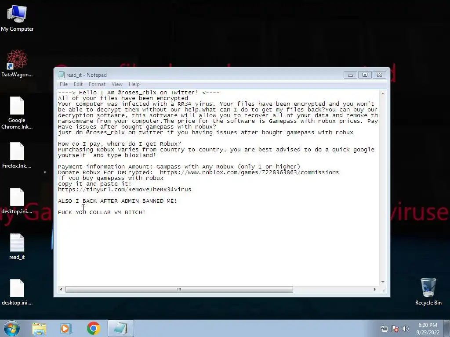Viewport: 450px width, 337px height.
Task: Open the Help menu in Notepad
Action: pos(134,84)
